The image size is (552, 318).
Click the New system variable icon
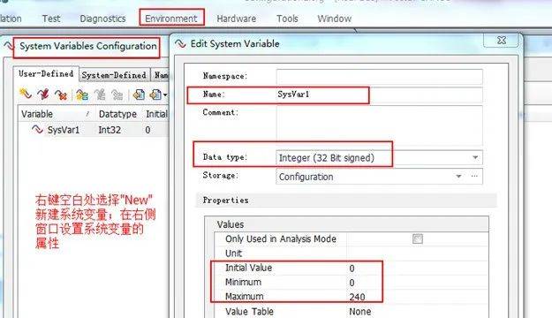26,94
